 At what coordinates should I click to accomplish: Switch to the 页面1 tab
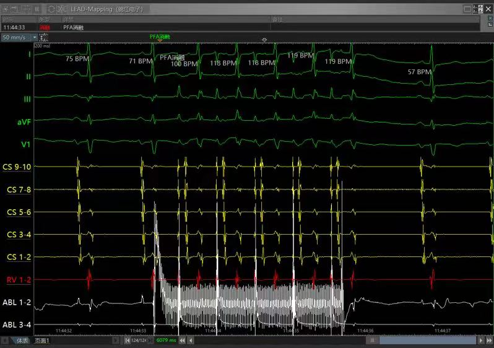click(x=42, y=341)
